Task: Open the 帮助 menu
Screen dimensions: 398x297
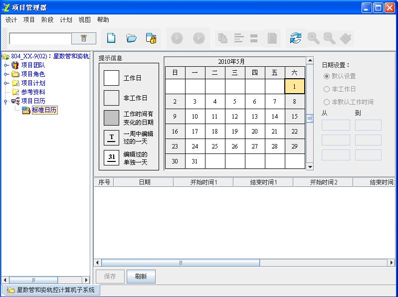Action: coord(103,20)
